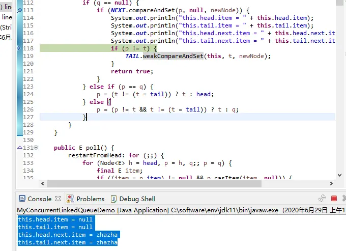Click the left arrow of horizontal scrollbar
The image size is (346, 251).
pos(43,183)
